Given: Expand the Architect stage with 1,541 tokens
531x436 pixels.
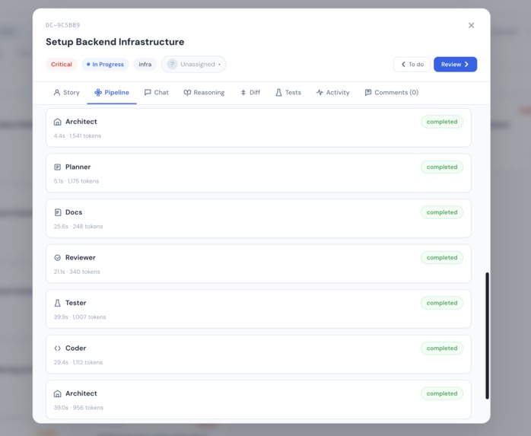Looking at the screenshot, I should pos(259,128).
